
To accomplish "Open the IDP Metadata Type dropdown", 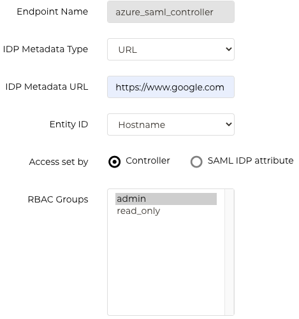I will [171, 50].
